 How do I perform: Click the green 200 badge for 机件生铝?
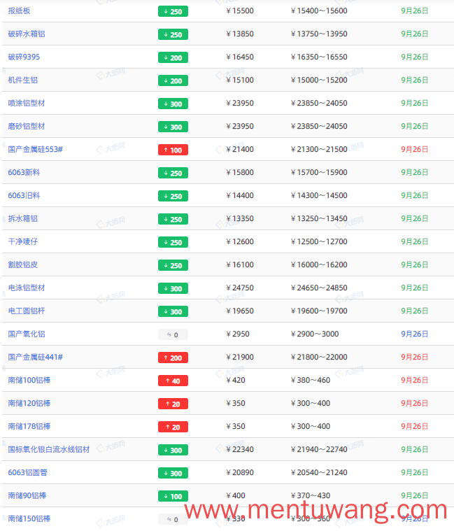tap(173, 80)
